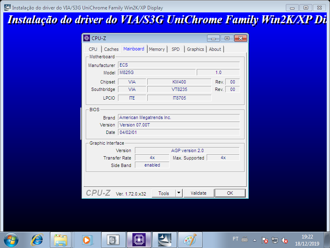Click the Manufacturer field showing ECS
This screenshot has height=248, width=330.
pos(179,65)
